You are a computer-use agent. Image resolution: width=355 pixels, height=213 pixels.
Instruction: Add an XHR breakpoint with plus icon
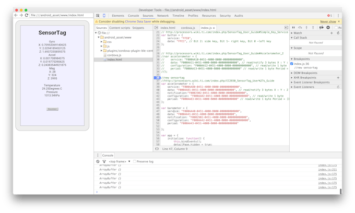click(338, 77)
